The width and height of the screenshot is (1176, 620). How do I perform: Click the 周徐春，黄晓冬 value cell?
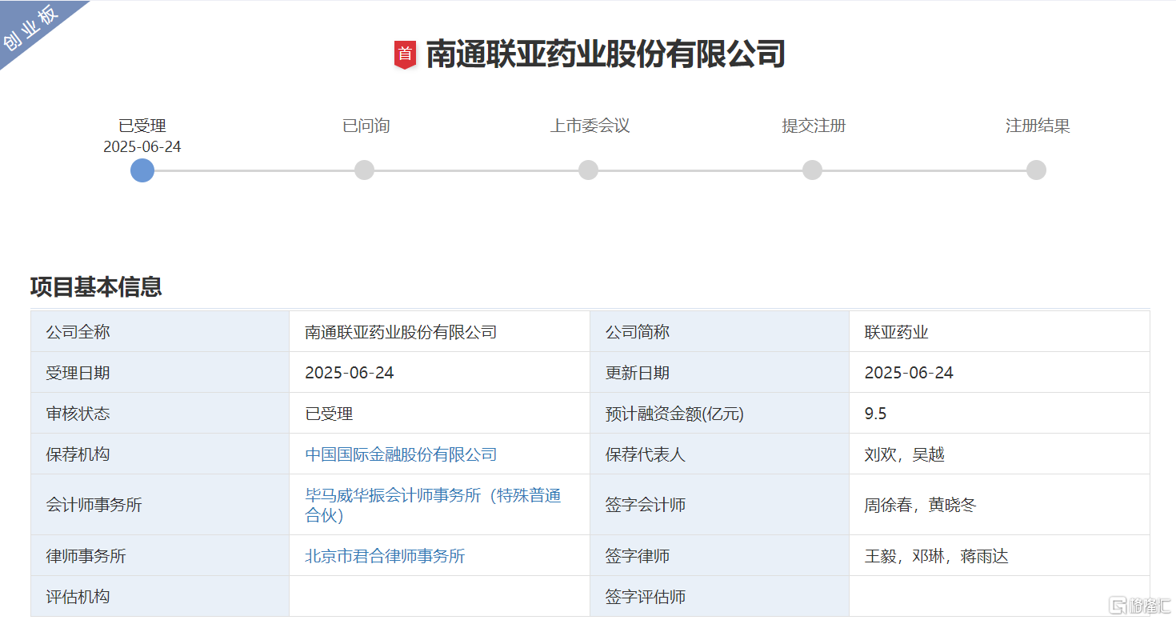tap(999, 505)
